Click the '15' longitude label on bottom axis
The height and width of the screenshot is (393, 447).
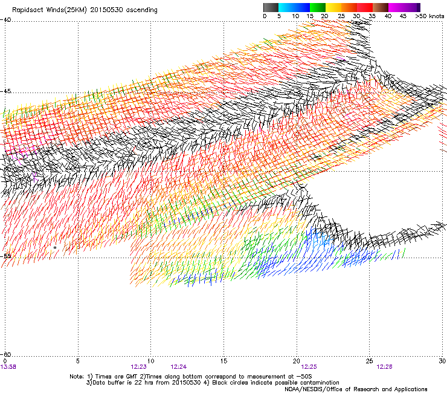pos(224,361)
